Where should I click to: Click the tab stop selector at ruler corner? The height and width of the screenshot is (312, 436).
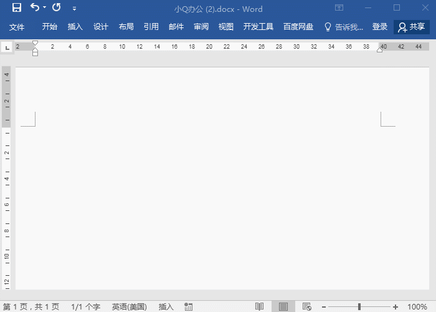click(7, 47)
